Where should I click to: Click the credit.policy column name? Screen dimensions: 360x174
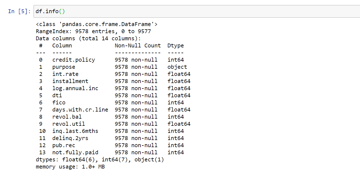click(x=74, y=60)
